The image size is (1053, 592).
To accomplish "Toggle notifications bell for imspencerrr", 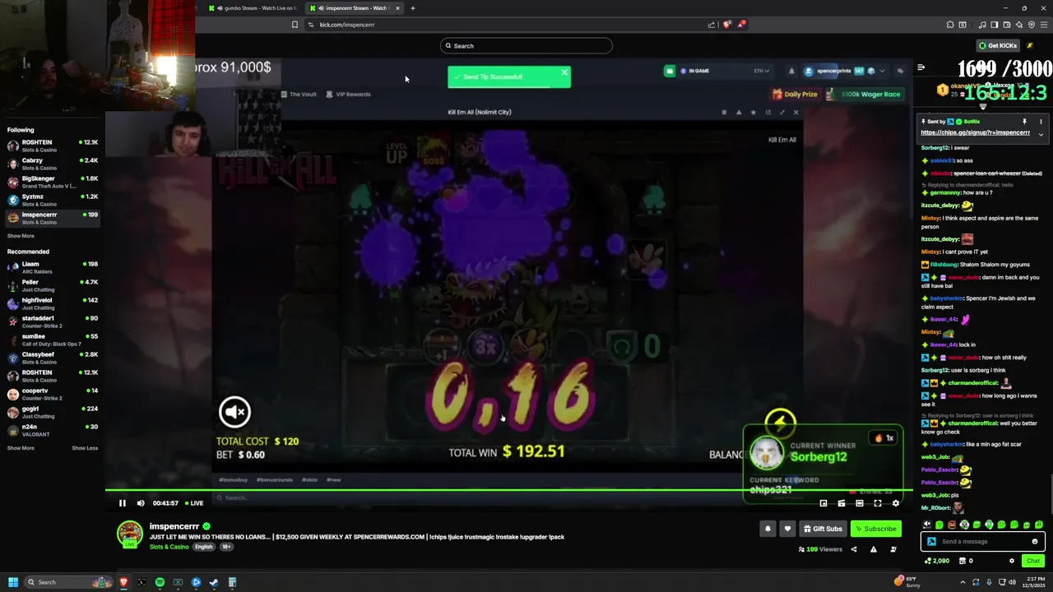I will pos(768,529).
